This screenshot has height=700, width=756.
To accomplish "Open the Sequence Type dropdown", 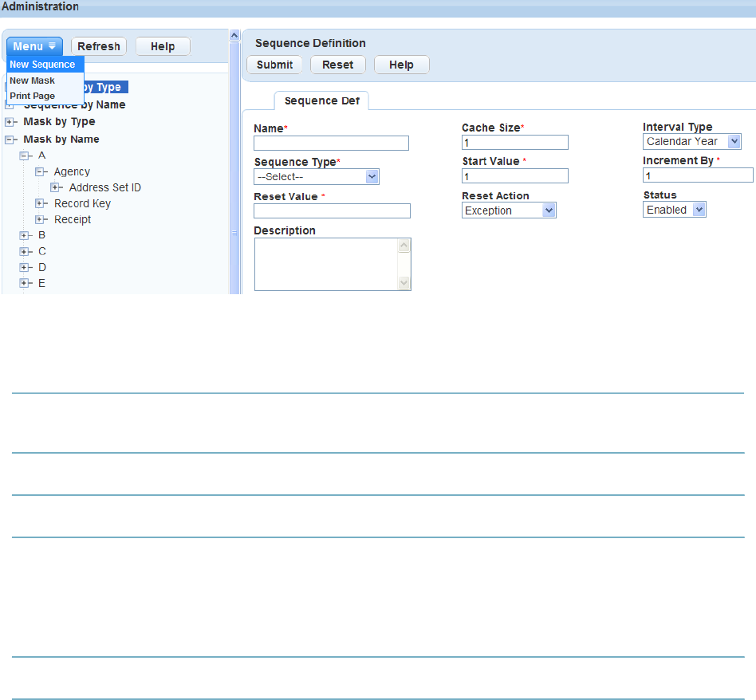I will (317, 177).
